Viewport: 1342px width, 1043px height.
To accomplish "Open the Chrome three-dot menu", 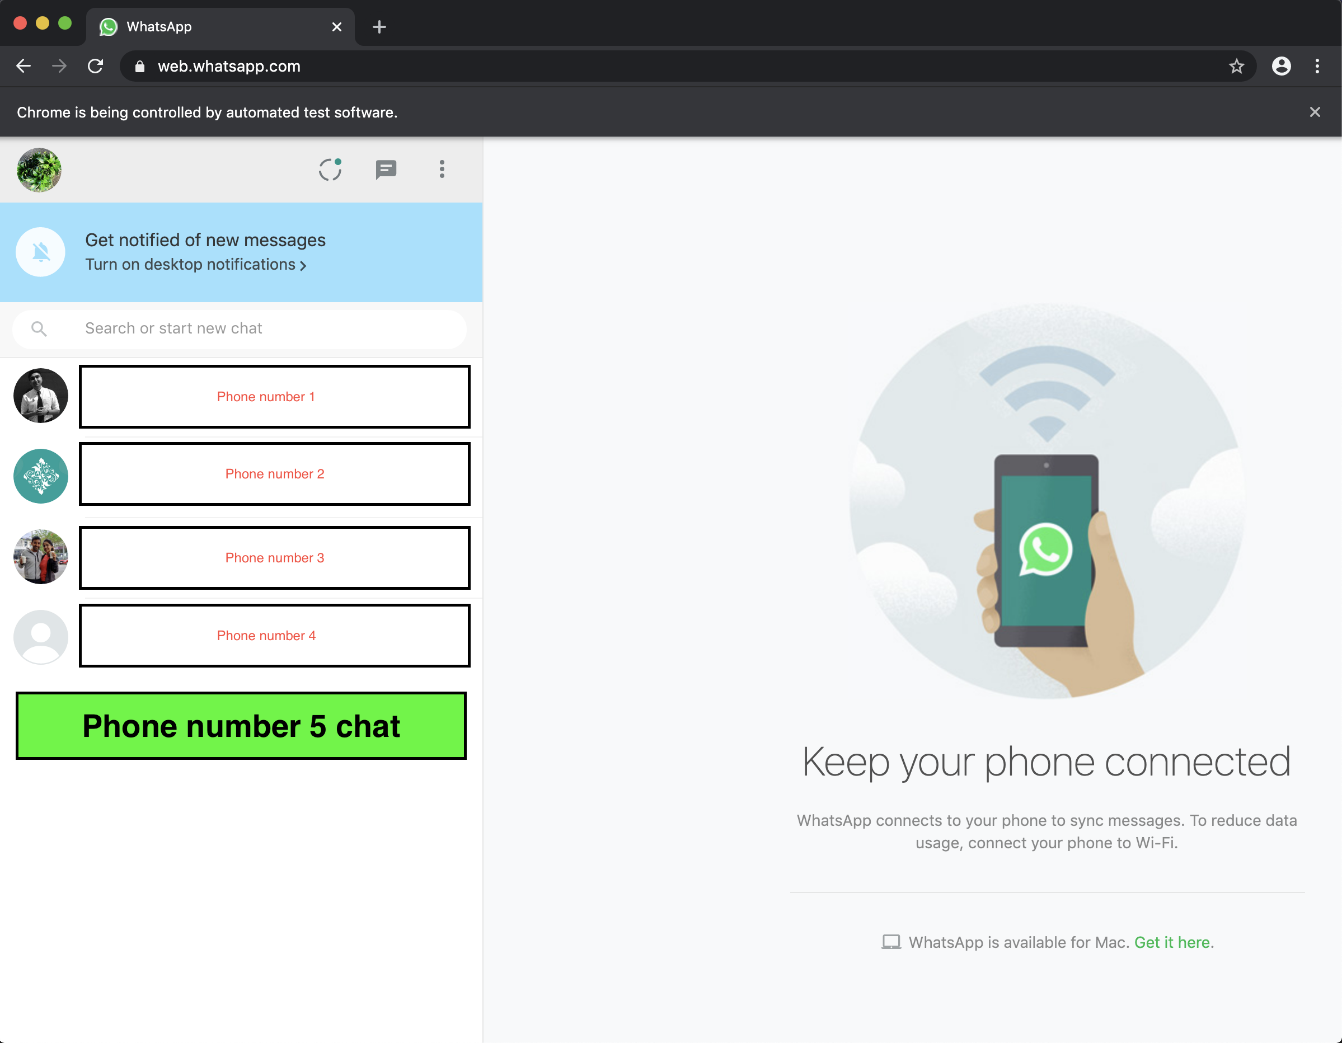I will click(x=1317, y=65).
